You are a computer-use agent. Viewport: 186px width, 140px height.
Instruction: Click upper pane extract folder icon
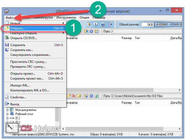point(86,31)
